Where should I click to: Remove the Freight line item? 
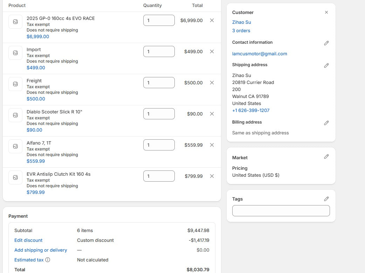(x=212, y=83)
